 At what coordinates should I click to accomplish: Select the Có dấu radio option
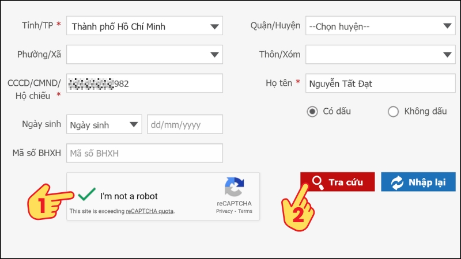[x=312, y=112]
